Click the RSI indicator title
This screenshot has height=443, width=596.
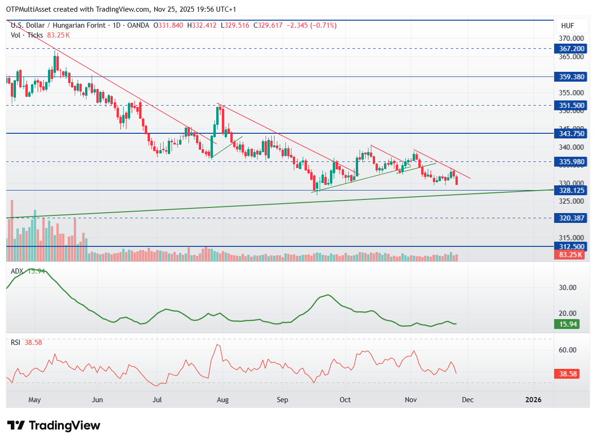coord(16,343)
